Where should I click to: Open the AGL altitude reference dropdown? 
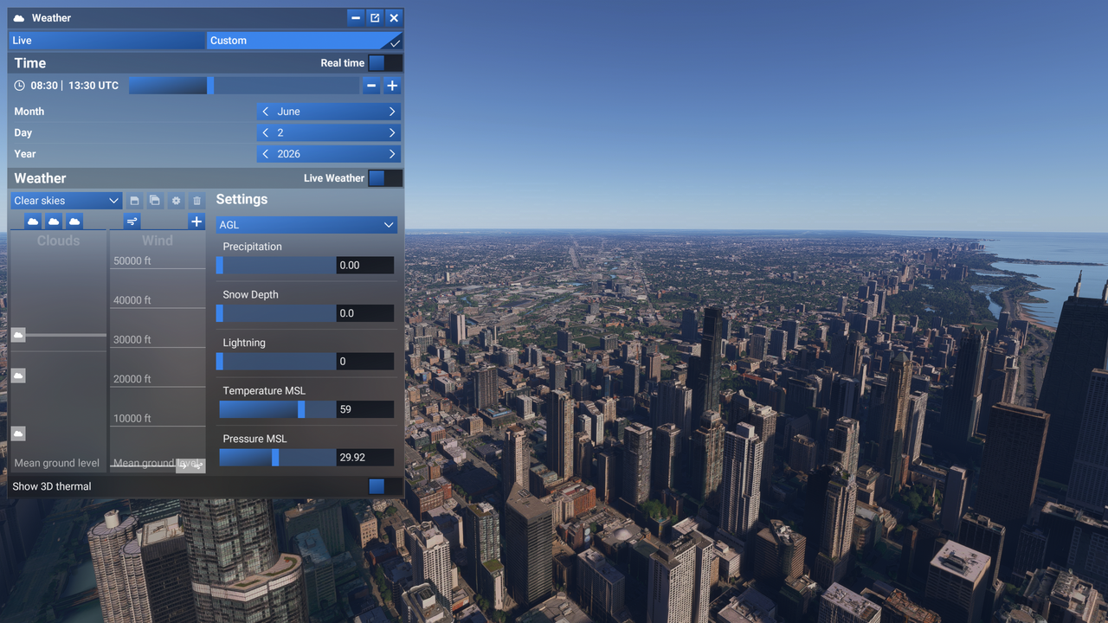306,225
